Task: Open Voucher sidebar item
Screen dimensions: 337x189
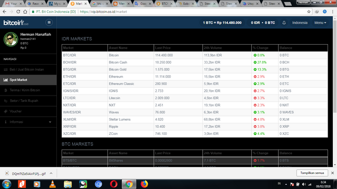Action: click(x=28, y=111)
